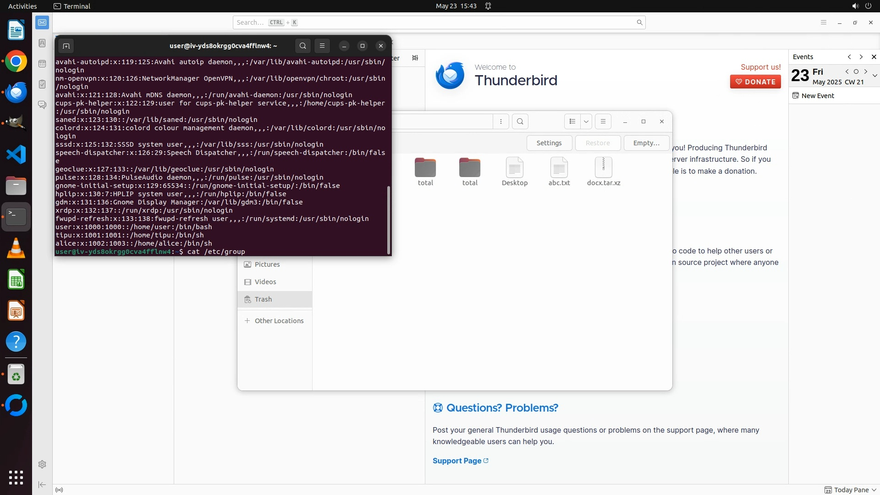Open Thunderbird settings gear icon
Screen dimensions: 880x495
click(x=42, y=464)
